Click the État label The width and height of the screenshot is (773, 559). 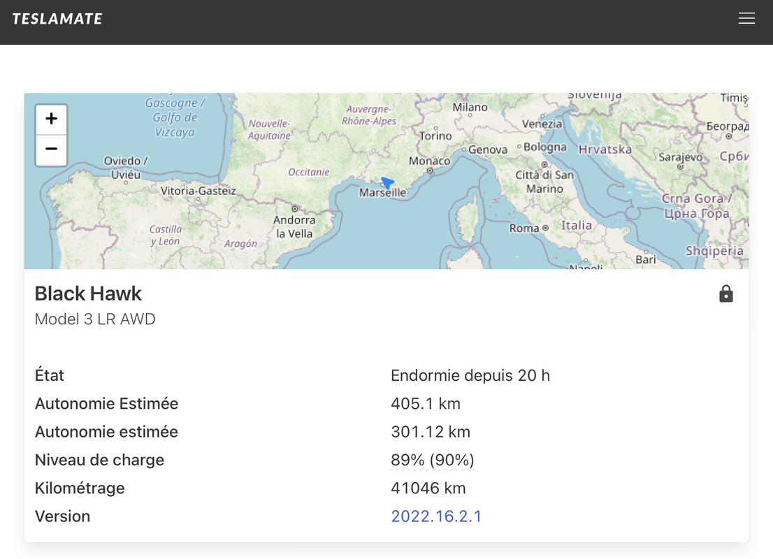coord(50,375)
